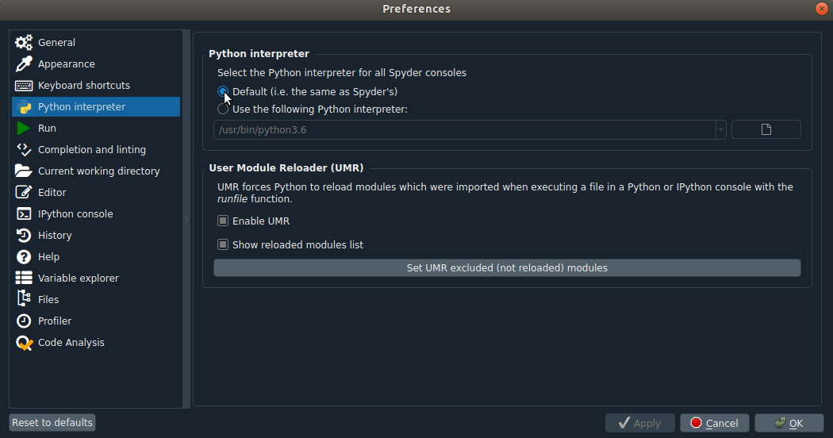Click the Files tree icon
The width and height of the screenshot is (833, 438).
(x=24, y=298)
